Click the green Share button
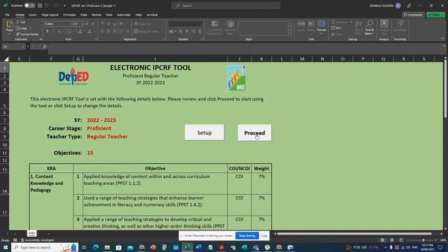This screenshot has width=448, height=252. (x=435, y=15)
